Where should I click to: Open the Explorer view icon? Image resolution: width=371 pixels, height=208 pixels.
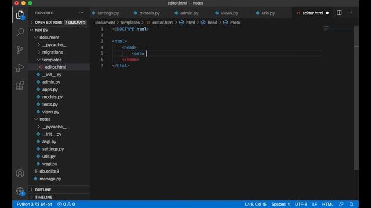click(x=20, y=15)
